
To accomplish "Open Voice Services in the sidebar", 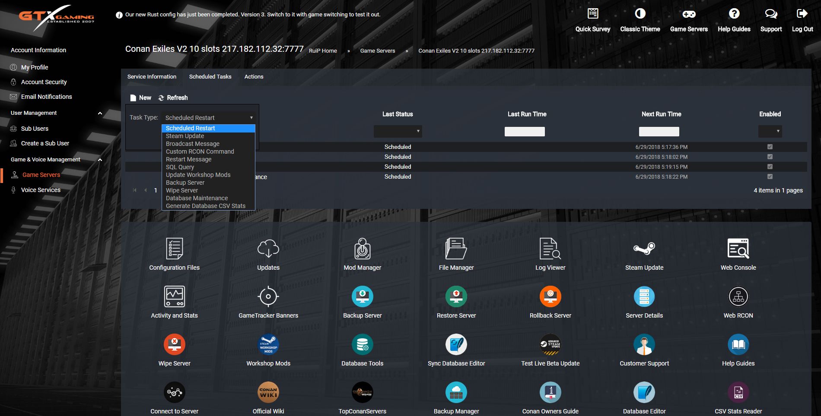I will (41, 190).
